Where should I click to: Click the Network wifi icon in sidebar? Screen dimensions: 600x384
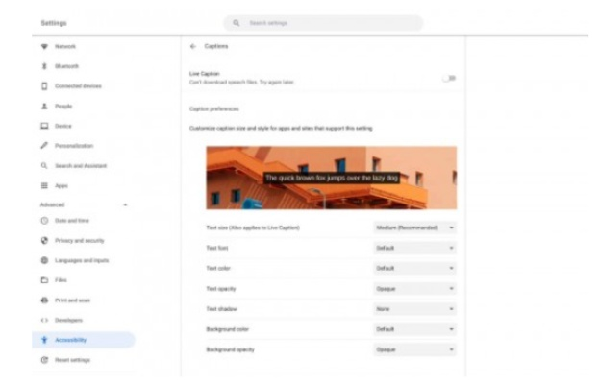(x=45, y=46)
